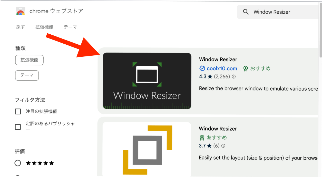This screenshot has width=322, height=177.
Task: Open the second Window Resizer title
Action: (218, 129)
